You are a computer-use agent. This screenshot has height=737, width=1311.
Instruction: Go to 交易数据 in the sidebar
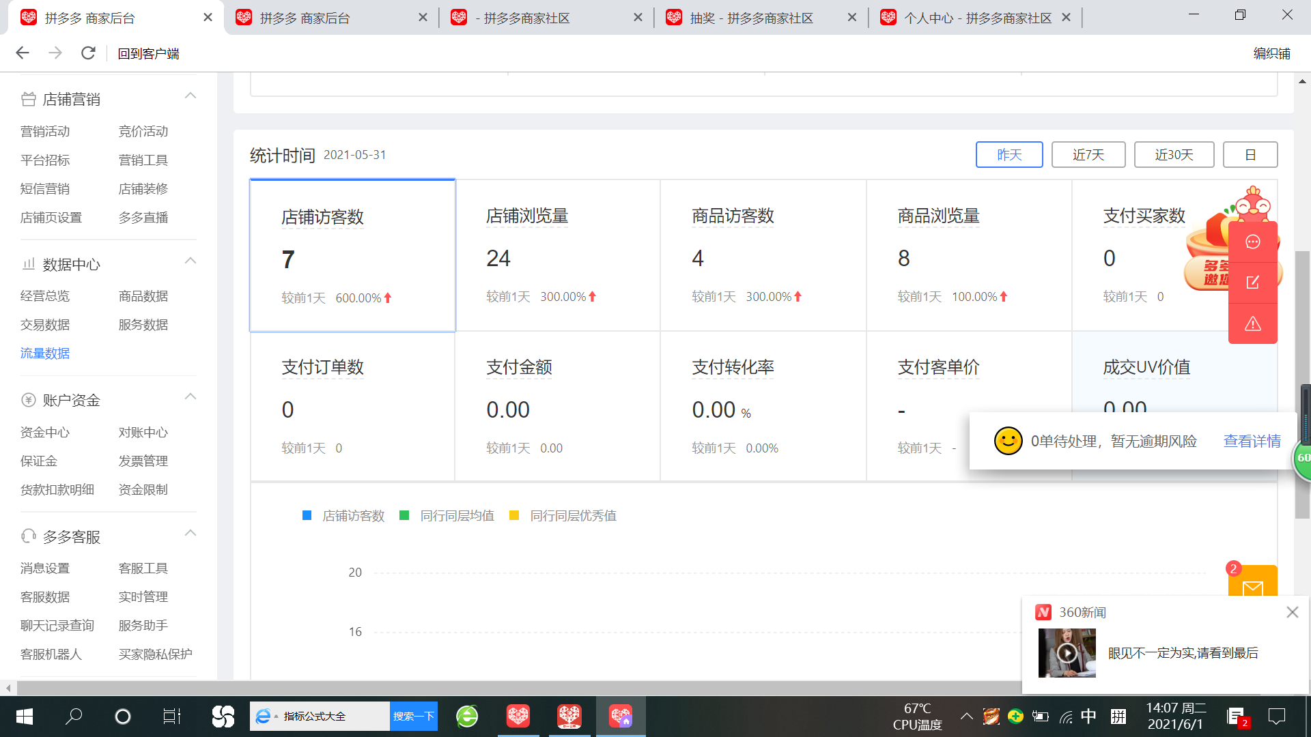pyautogui.click(x=45, y=325)
